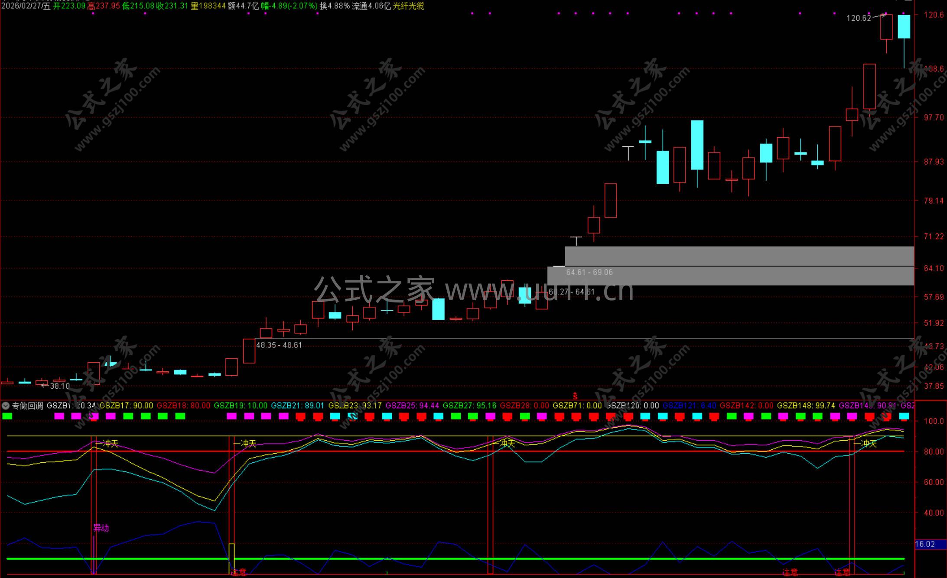Click the open price 开223.09
The height and width of the screenshot is (578, 947).
(69, 6)
